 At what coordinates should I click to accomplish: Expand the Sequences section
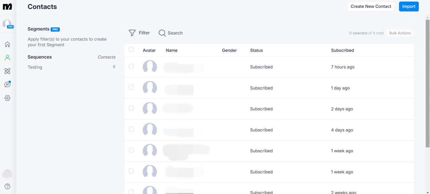(40, 57)
